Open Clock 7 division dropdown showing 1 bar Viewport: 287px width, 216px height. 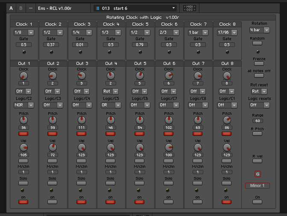click(198, 32)
